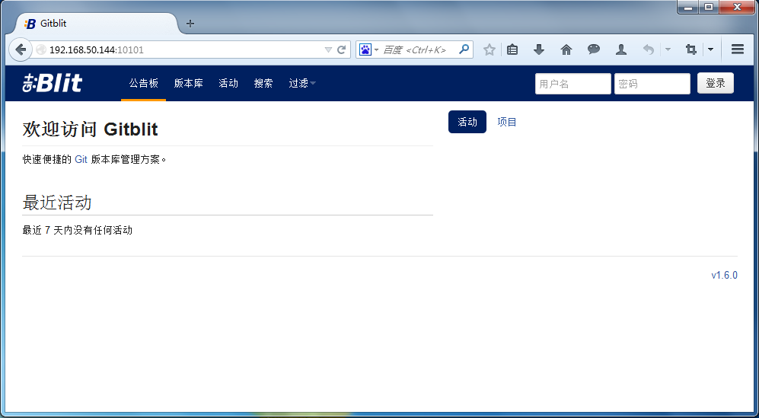Open the bookmarks list icon
Viewport: 759px width, 418px height.
click(512, 49)
